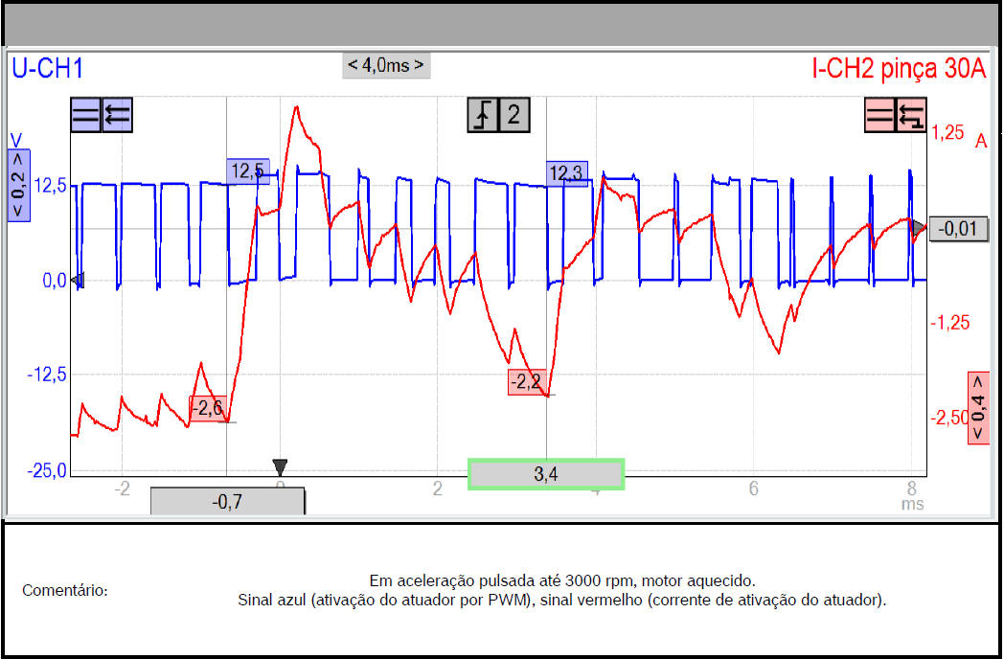Click the blue 12,5 voltage cursor label
This screenshot has width=1004, height=659.
[247, 171]
